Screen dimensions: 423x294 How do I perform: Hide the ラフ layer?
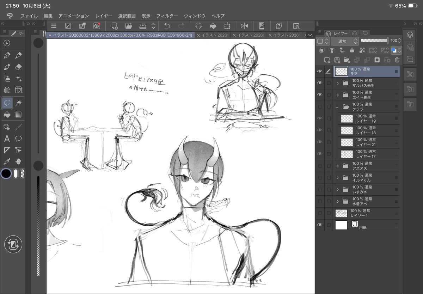pyautogui.click(x=320, y=72)
